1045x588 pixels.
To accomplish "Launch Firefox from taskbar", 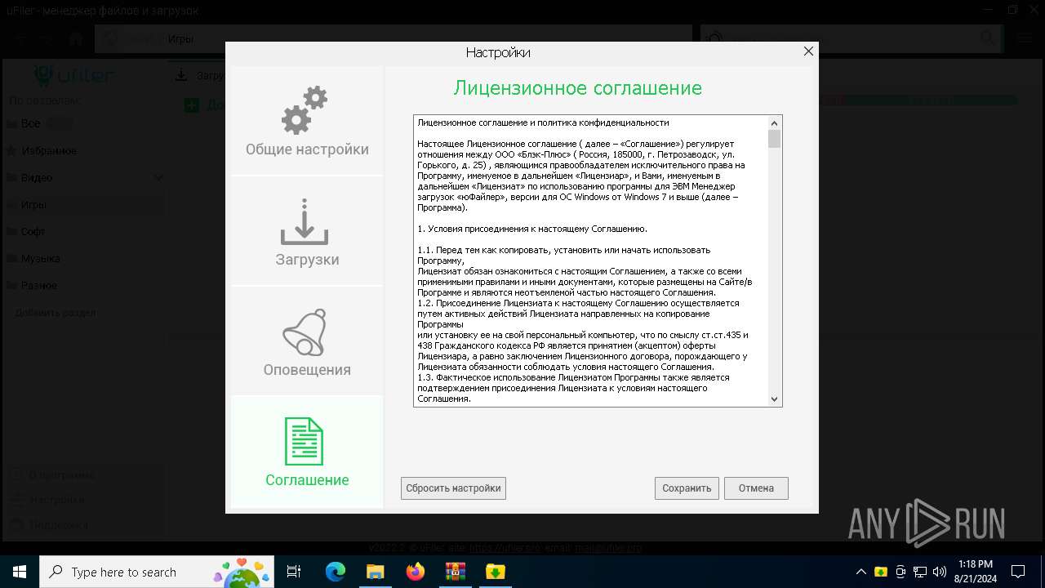I will tap(415, 572).
